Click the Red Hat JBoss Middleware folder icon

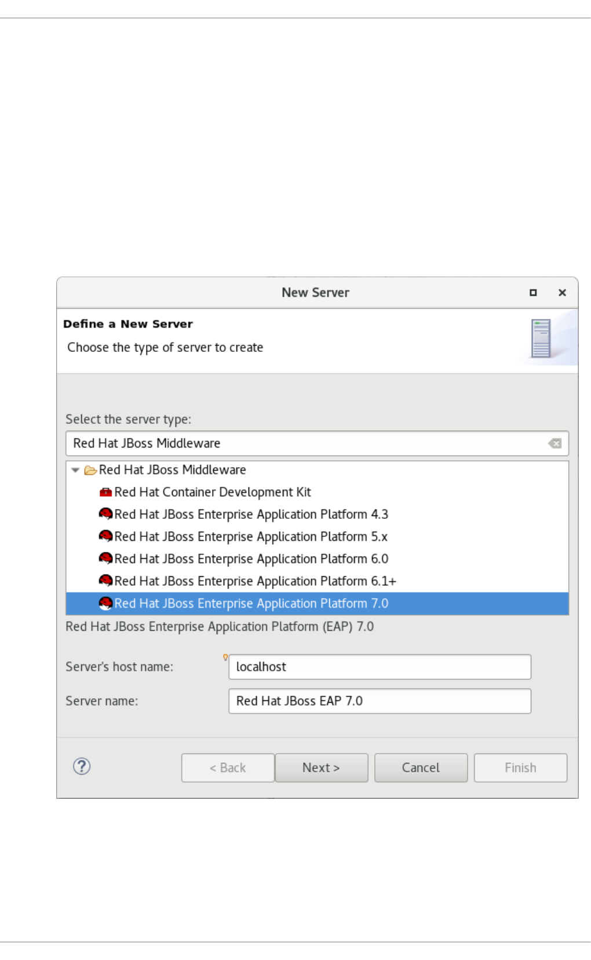click(x=90, y=470)
